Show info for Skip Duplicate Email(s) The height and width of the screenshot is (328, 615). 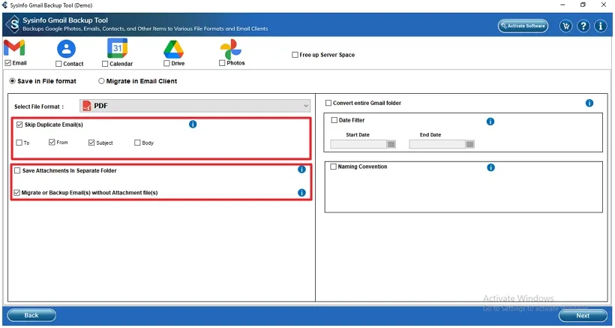193,125
